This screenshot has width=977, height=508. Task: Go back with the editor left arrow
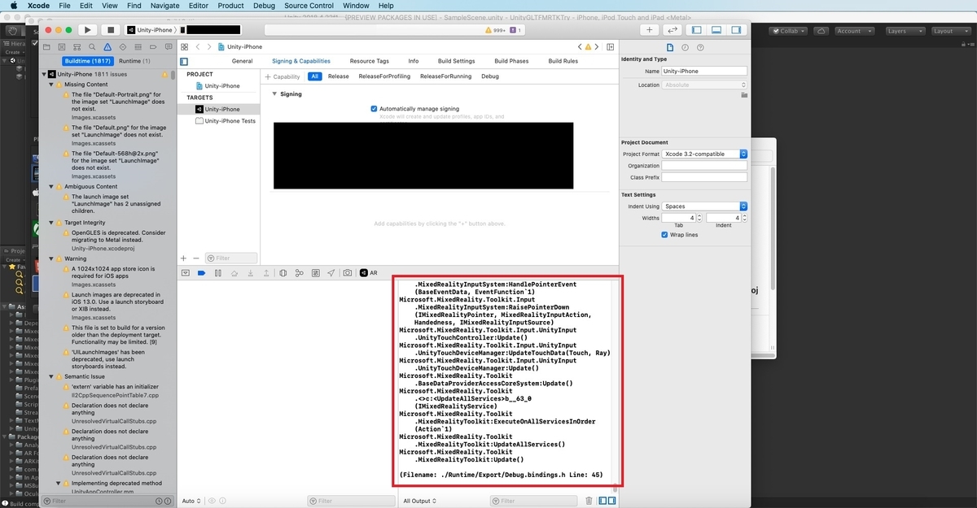[198, 47]
